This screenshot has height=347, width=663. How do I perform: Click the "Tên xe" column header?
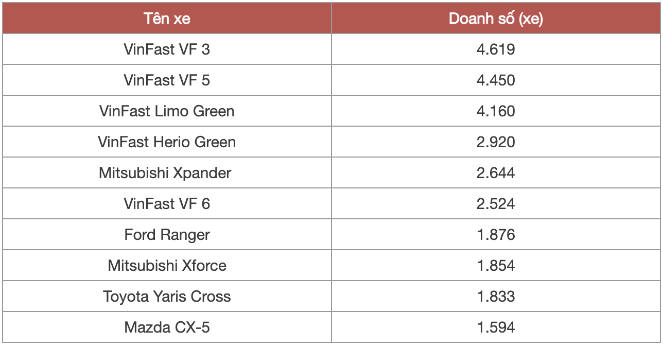[167, 19]
